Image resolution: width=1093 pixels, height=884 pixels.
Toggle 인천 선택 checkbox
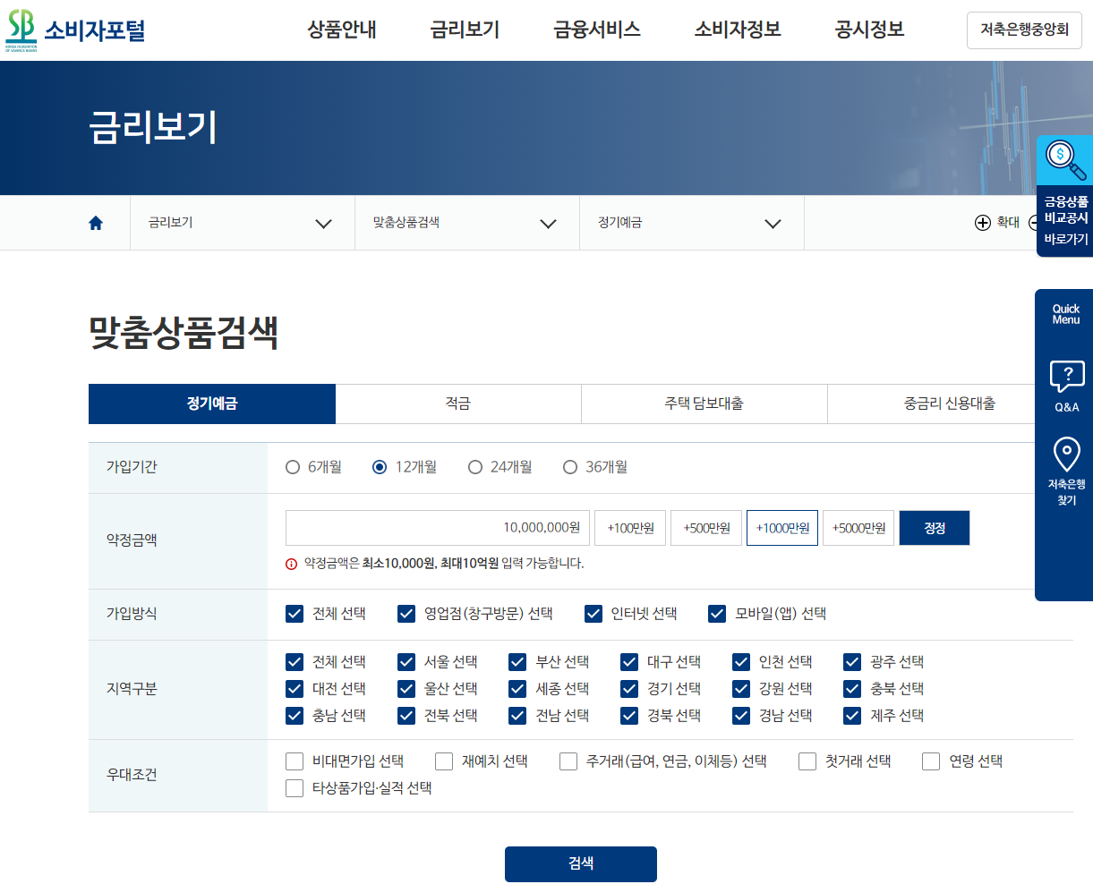point(741,662)
